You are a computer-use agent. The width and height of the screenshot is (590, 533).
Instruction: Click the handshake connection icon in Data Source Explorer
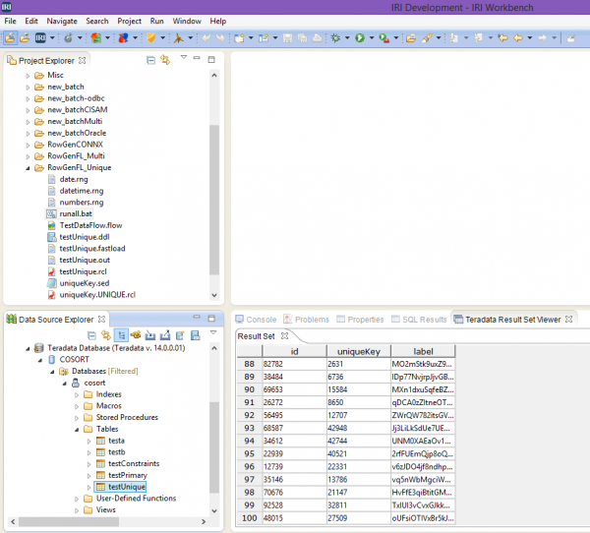click(x=136, y=334)
